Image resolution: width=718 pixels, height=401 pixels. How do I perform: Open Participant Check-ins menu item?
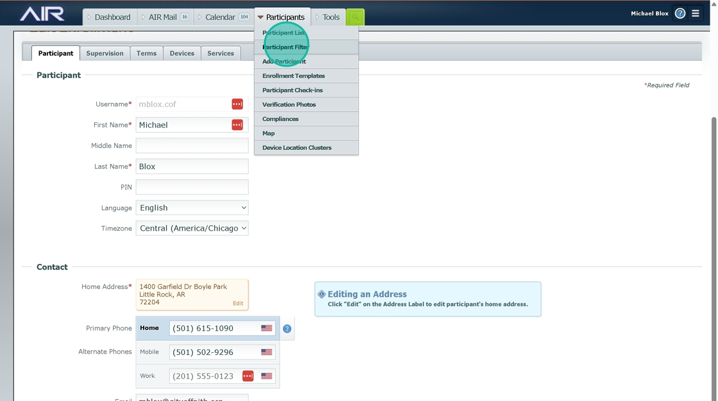[x=306, y=90]
